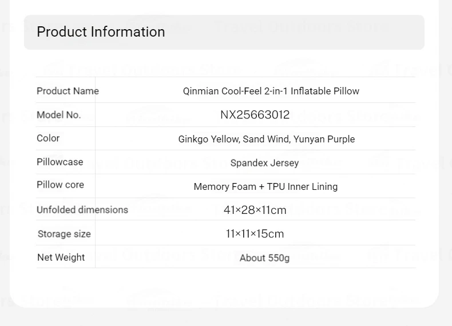Viewport: 452px width, 326px height.
Task: Click Memory Foam + TPU Inner Lining
Action: [265, 187]
